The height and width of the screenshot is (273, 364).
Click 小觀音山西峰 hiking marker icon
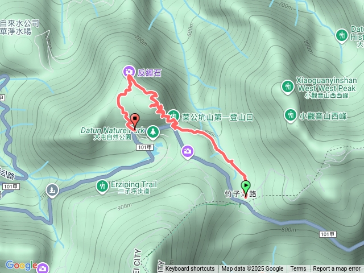[291, 115]
